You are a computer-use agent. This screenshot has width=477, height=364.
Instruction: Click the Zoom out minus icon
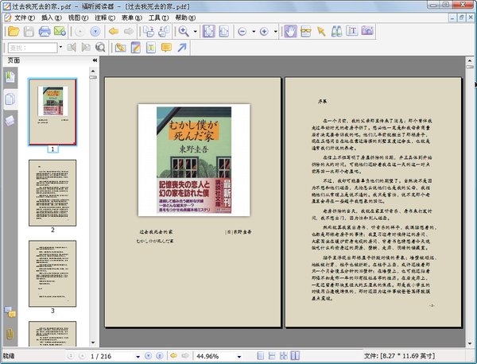[x=244, y=31]
